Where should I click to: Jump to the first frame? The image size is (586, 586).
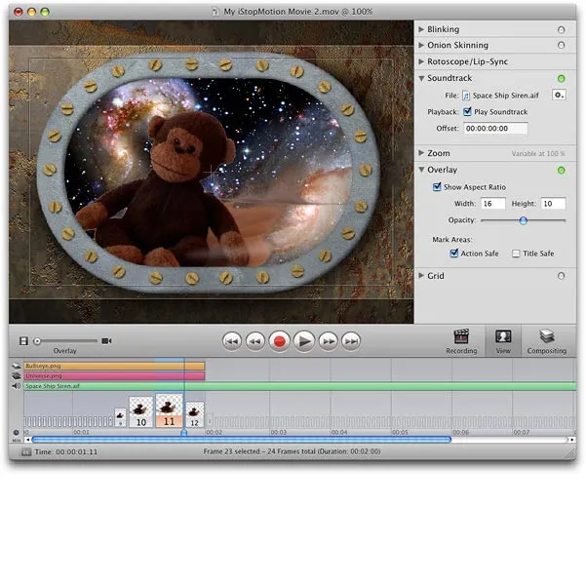[x=232, y=341]
